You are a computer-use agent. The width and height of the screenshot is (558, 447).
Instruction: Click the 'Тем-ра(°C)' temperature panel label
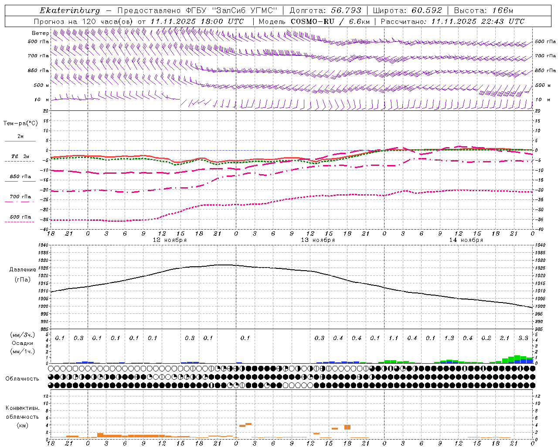(20, 124)
